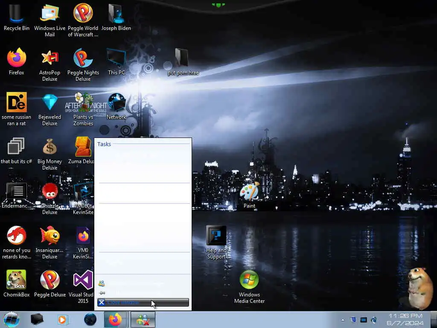Select the Help and Support icon
The image size is (437, 328).
[x=216, y=243]
